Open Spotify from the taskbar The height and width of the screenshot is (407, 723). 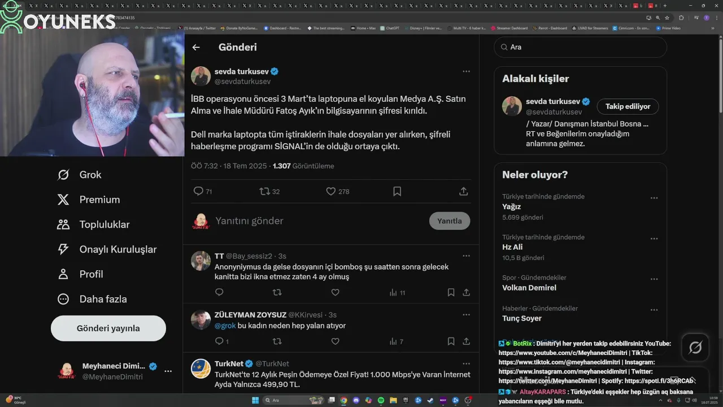click(x=381, y=400)
